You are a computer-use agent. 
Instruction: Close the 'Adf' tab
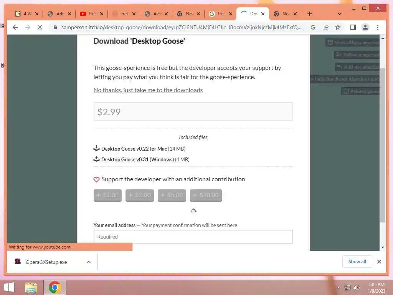point(69,14)
